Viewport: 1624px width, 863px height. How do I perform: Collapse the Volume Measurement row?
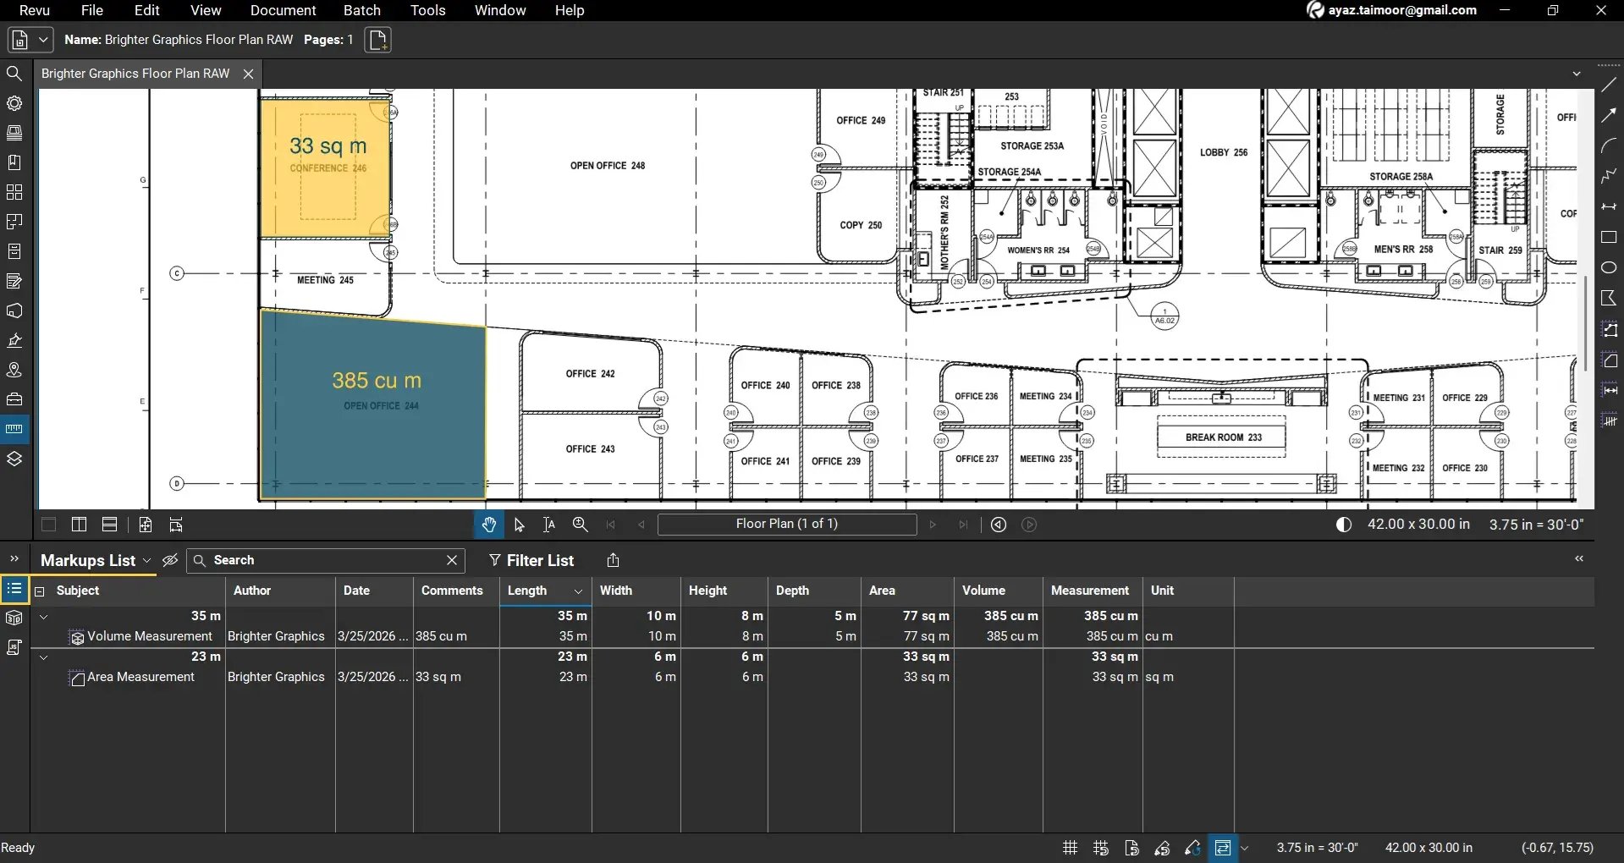[x=43, y=616]
